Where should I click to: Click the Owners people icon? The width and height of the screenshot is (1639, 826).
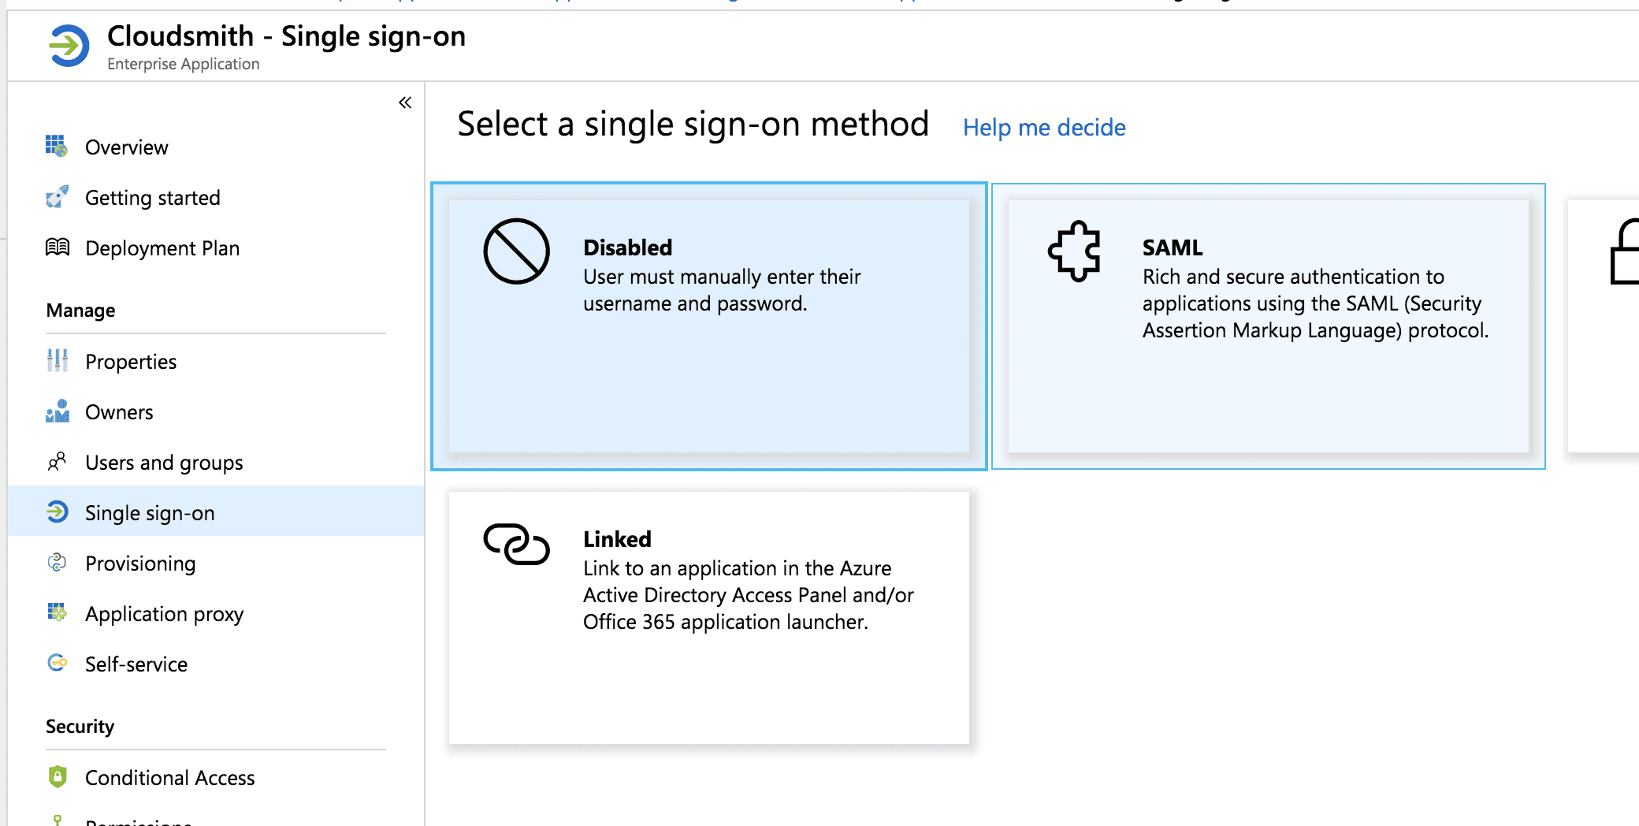57,411
